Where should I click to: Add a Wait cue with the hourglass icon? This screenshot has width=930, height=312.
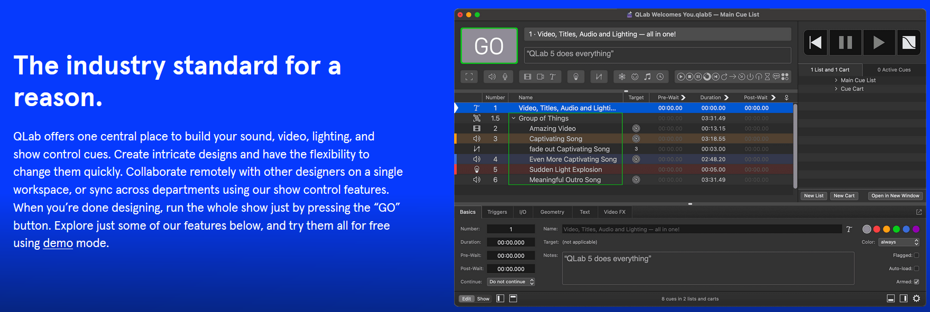point(767,77)
